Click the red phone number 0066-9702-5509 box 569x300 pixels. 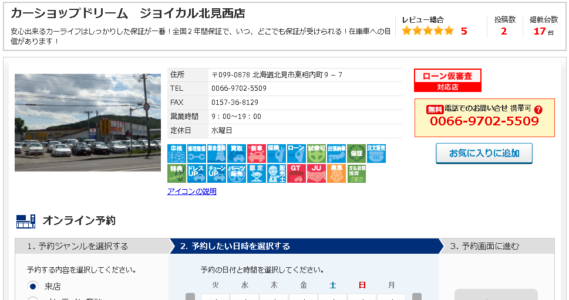click(484, 118)
